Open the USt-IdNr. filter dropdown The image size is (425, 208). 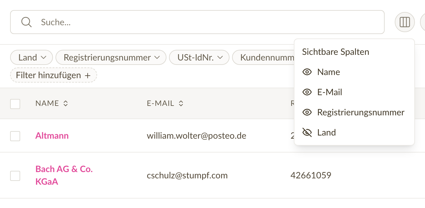[199, 58]
